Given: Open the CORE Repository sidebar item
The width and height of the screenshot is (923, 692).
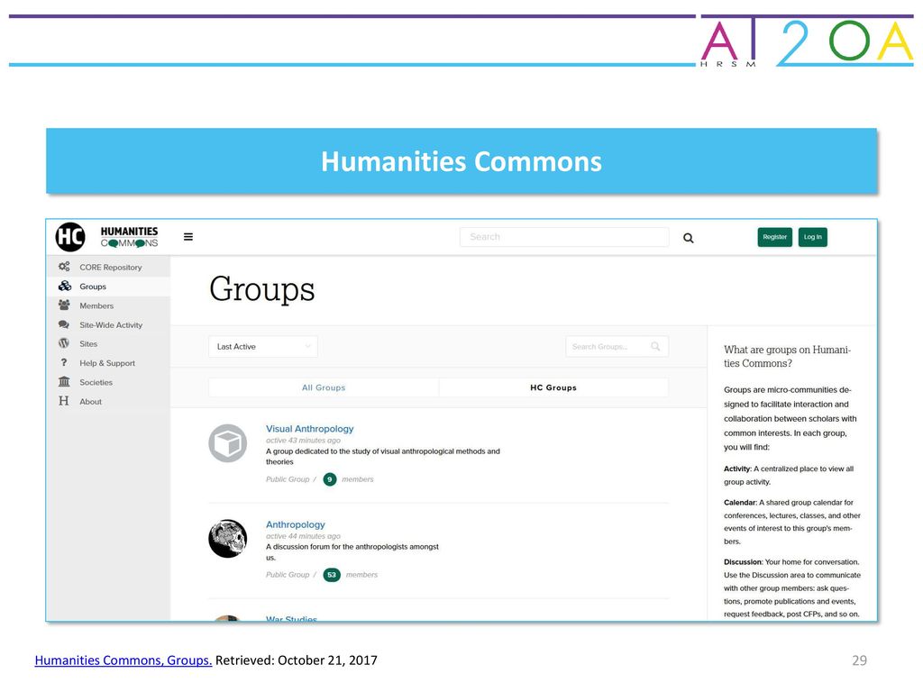Looking at the screenshot, I should click(109, 267).
